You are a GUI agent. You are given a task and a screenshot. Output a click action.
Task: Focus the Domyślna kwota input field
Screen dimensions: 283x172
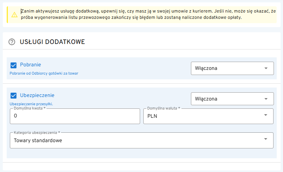pyautogui.click(x=75, y=116)
